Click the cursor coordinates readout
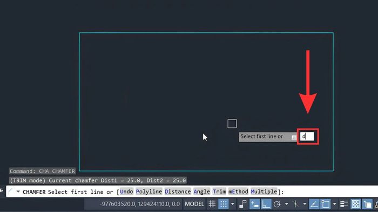This screenshot has height=212, width=378. (139, 204)
